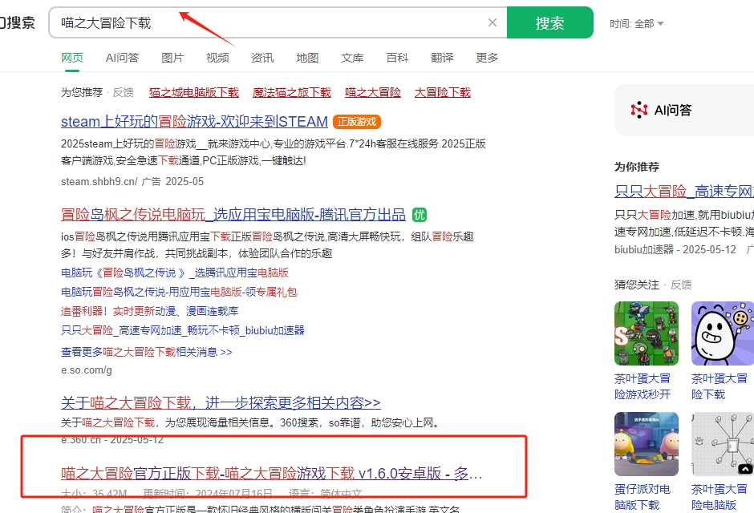This screenshot has height=513, width=754.
Task: Click suggested search 猫之城电脑版下载
Action: pyautogui.click(x=194, y=92)
